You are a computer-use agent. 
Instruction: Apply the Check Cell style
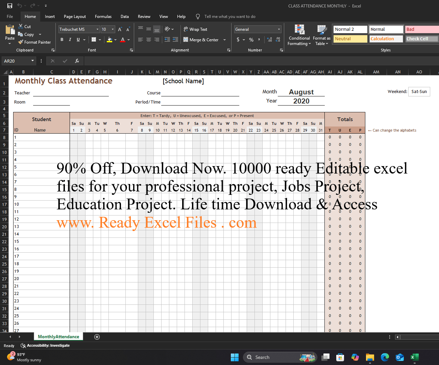click(x=422, y=39)
